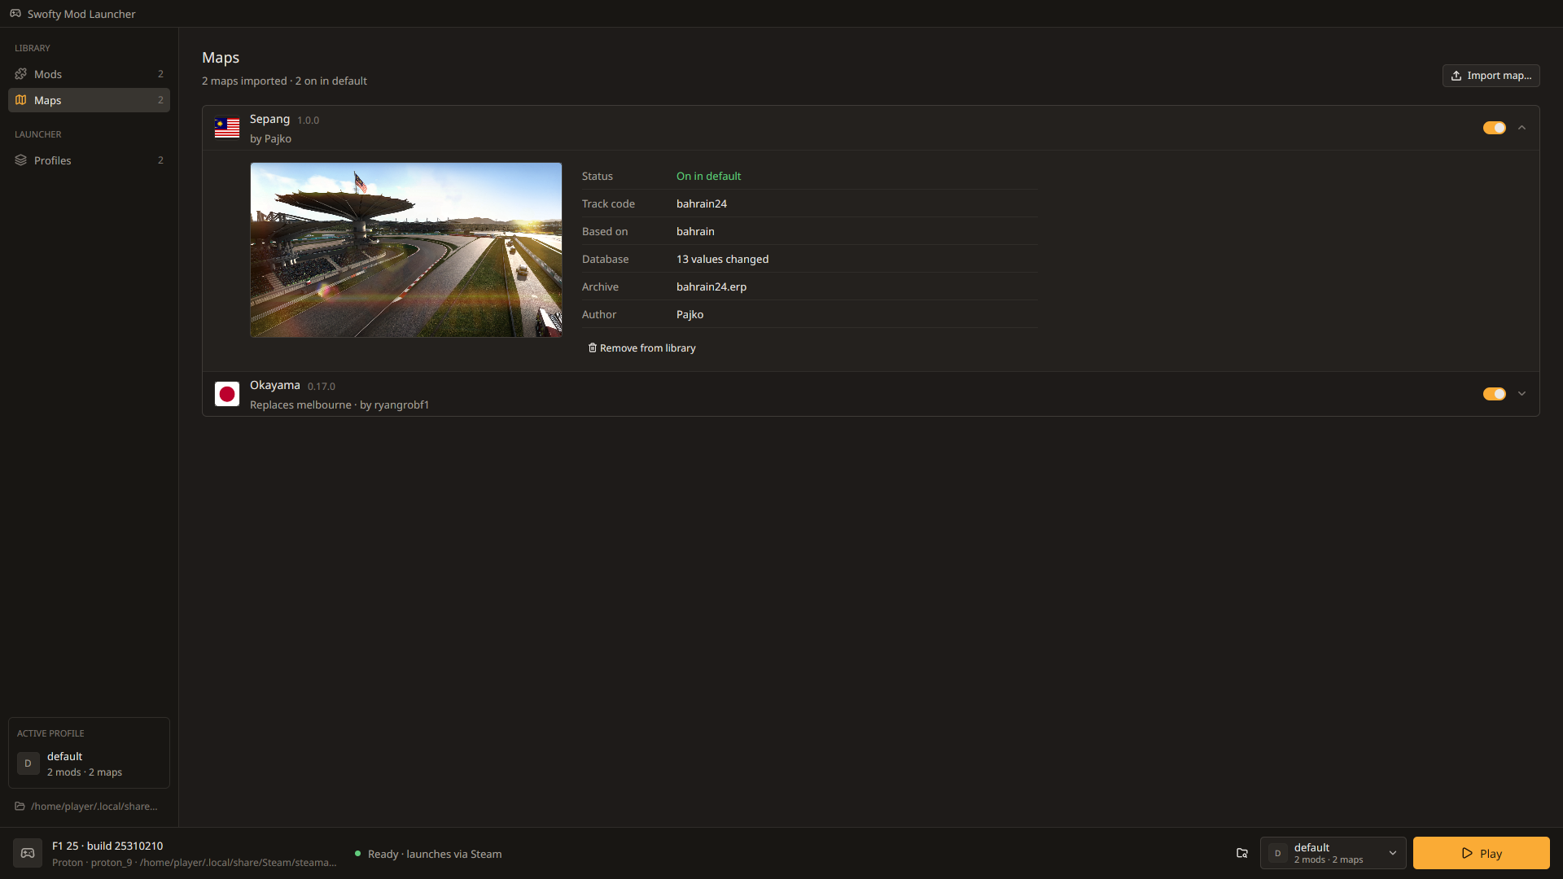Click the archive value bahrain24.erp

[711, 286]
